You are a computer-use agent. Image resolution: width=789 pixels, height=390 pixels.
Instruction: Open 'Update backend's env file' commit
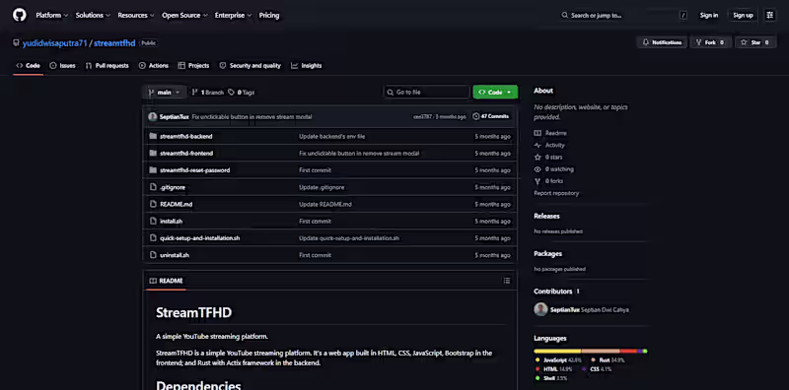pyautogui.click(x=331, y=136)
